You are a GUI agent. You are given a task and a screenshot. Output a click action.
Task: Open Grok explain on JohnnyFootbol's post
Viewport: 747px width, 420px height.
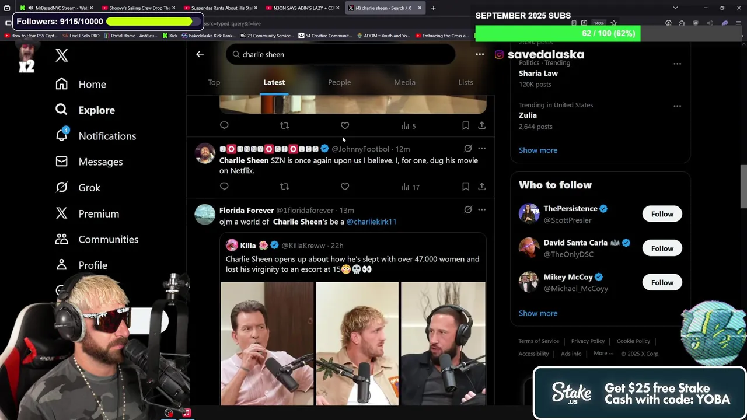[x=468, y=149]
